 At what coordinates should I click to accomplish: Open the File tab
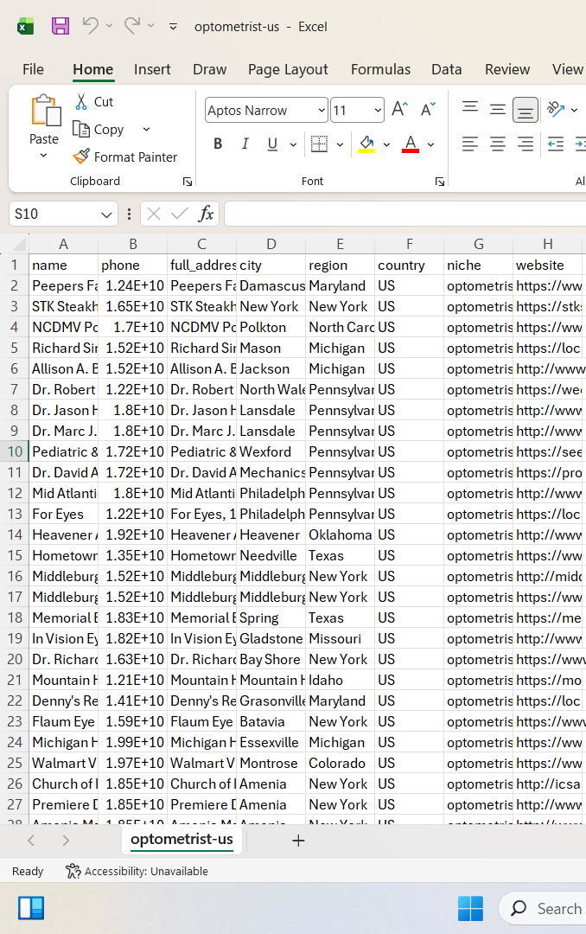[x=33, y=69]
